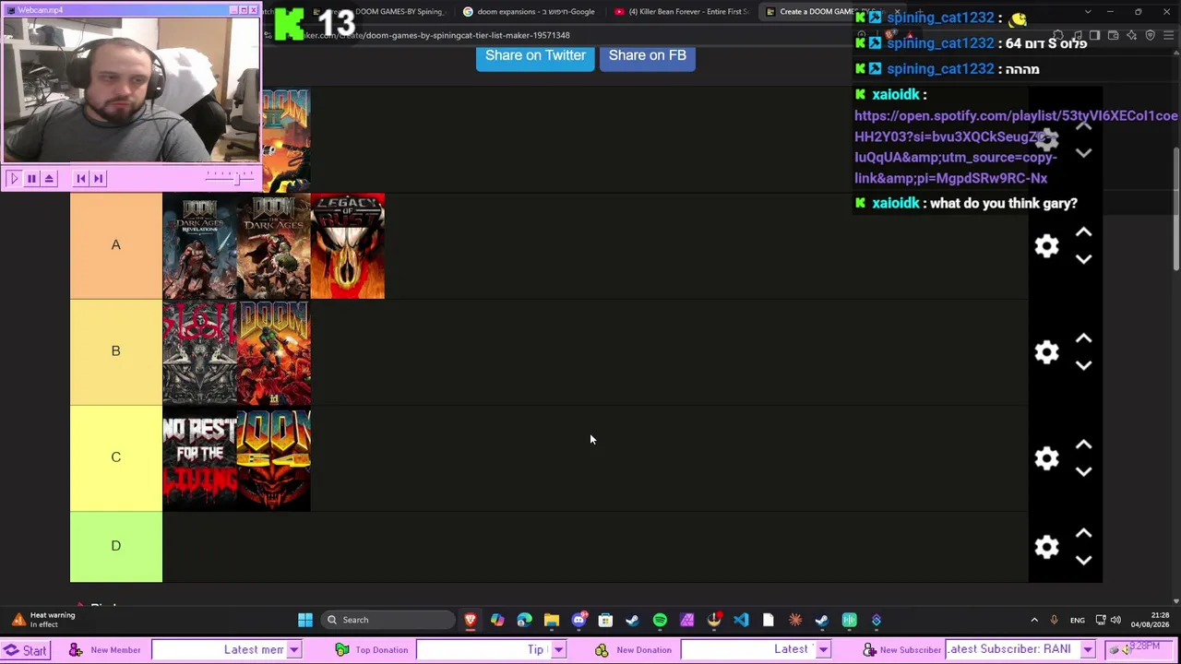The image size is (1181, 664).
Task: Open settings gear for tier B row
Action: 1046,352
